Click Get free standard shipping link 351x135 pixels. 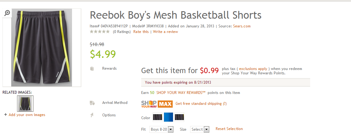tap(201, 104)
